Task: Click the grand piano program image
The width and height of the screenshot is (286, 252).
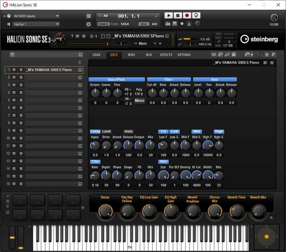Action: [x=58, y=39]
